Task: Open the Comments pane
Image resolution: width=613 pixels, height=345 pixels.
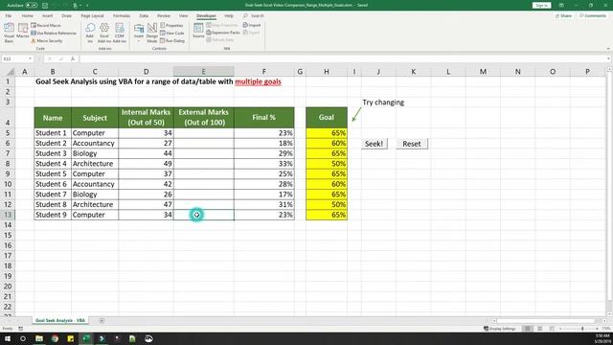Action: click(593, 15)
